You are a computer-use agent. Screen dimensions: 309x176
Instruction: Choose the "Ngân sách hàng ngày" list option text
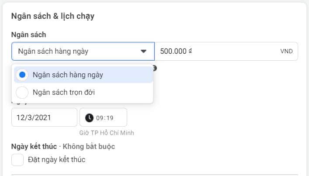(68, 75)
